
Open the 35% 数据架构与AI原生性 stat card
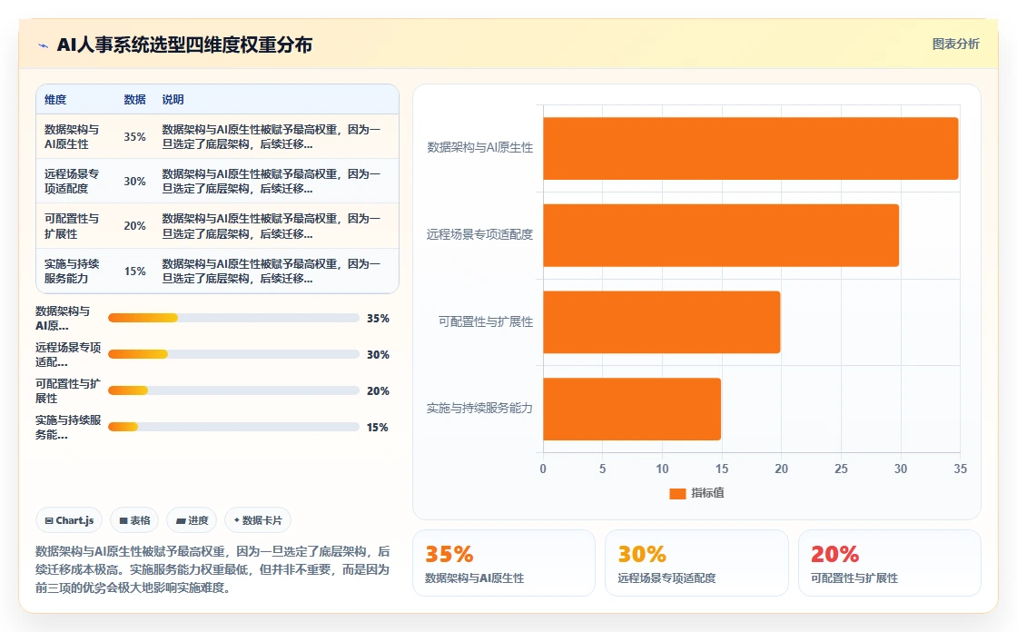(504, 563)
